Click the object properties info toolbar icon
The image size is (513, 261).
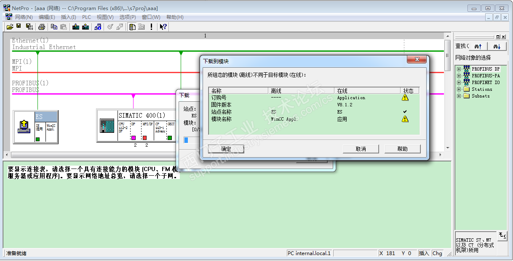pos(98,26)
